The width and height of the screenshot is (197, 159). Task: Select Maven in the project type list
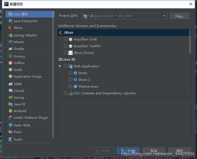pyautogui.click(x=28, y=42)
